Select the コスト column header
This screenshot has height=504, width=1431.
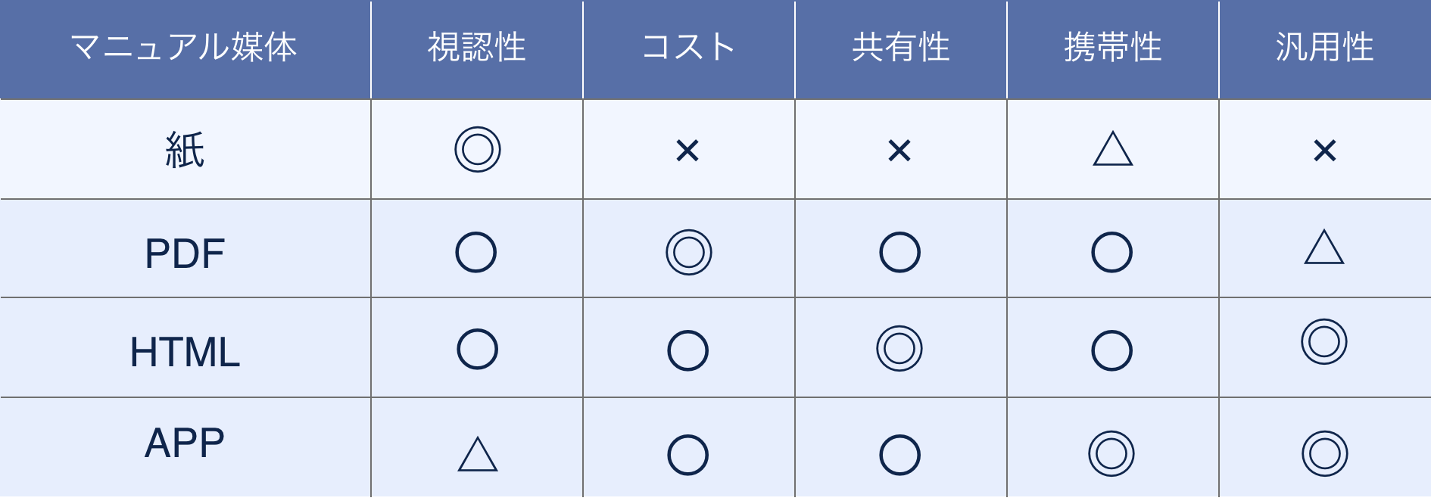point(688,48)
